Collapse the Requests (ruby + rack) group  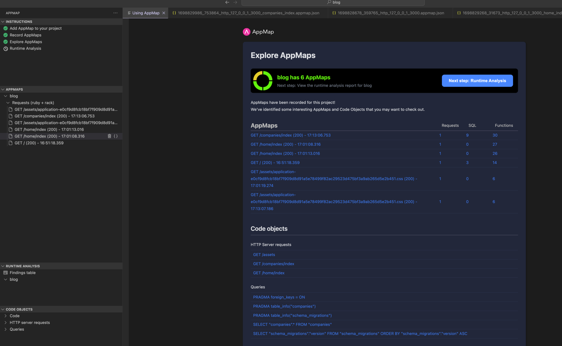tap(8, 103)
